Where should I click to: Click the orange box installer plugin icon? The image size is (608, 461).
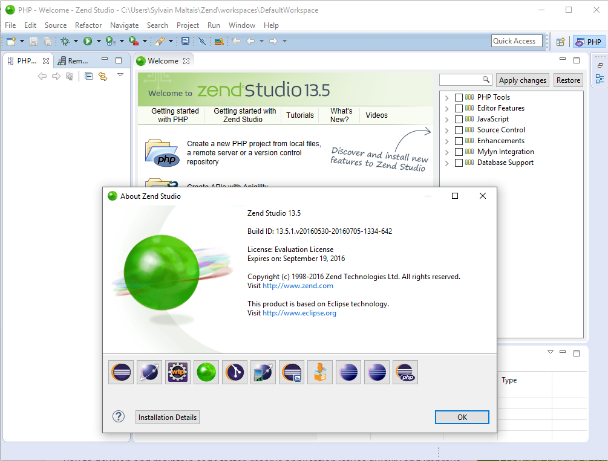click(x=320, y=372)
